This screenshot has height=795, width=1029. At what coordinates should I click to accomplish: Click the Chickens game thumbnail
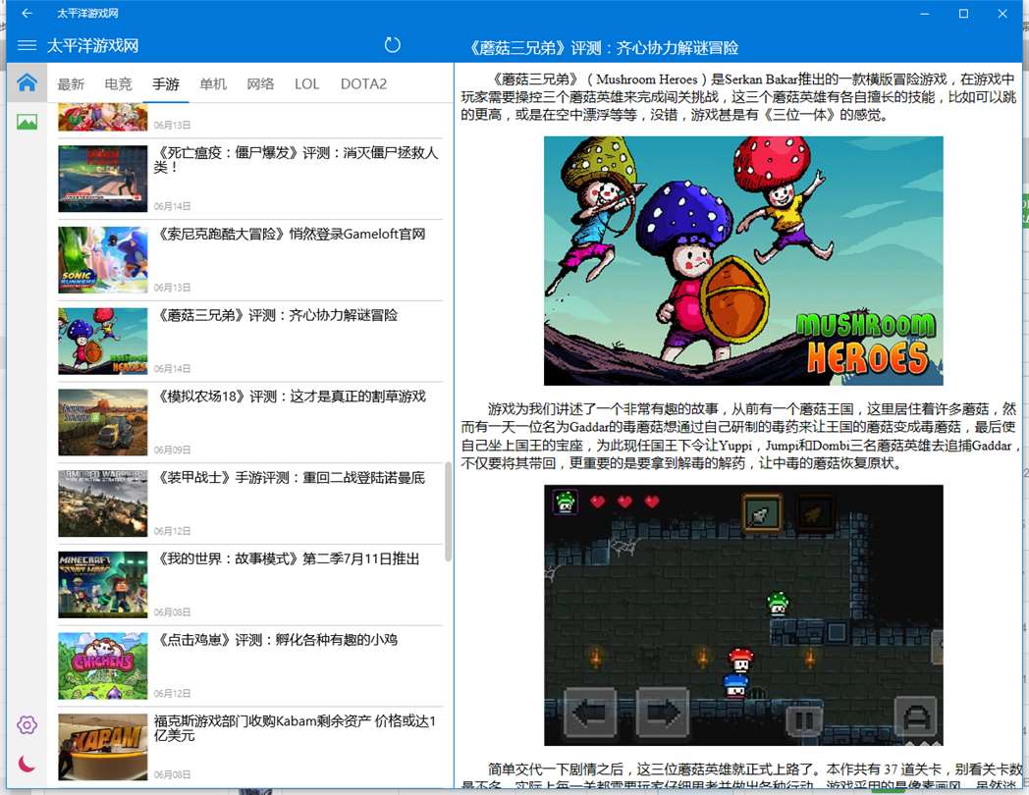point(102,665)
